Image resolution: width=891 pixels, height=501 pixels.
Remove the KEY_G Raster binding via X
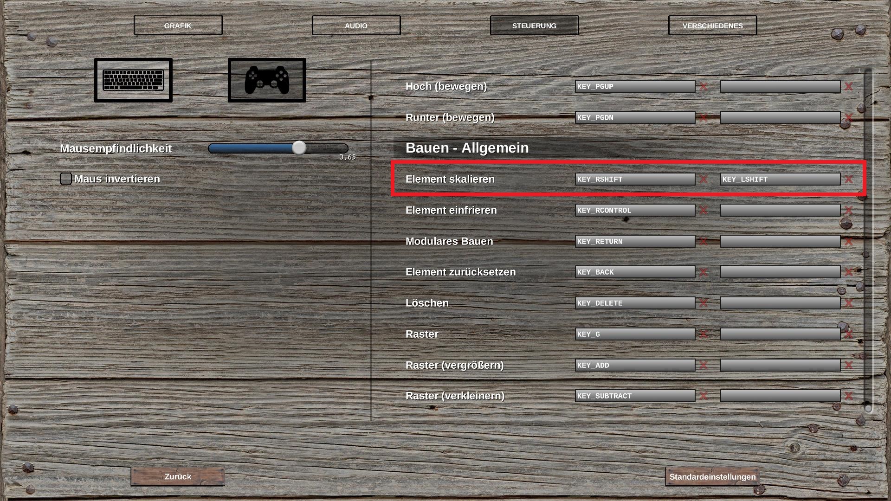coord(704,334)
